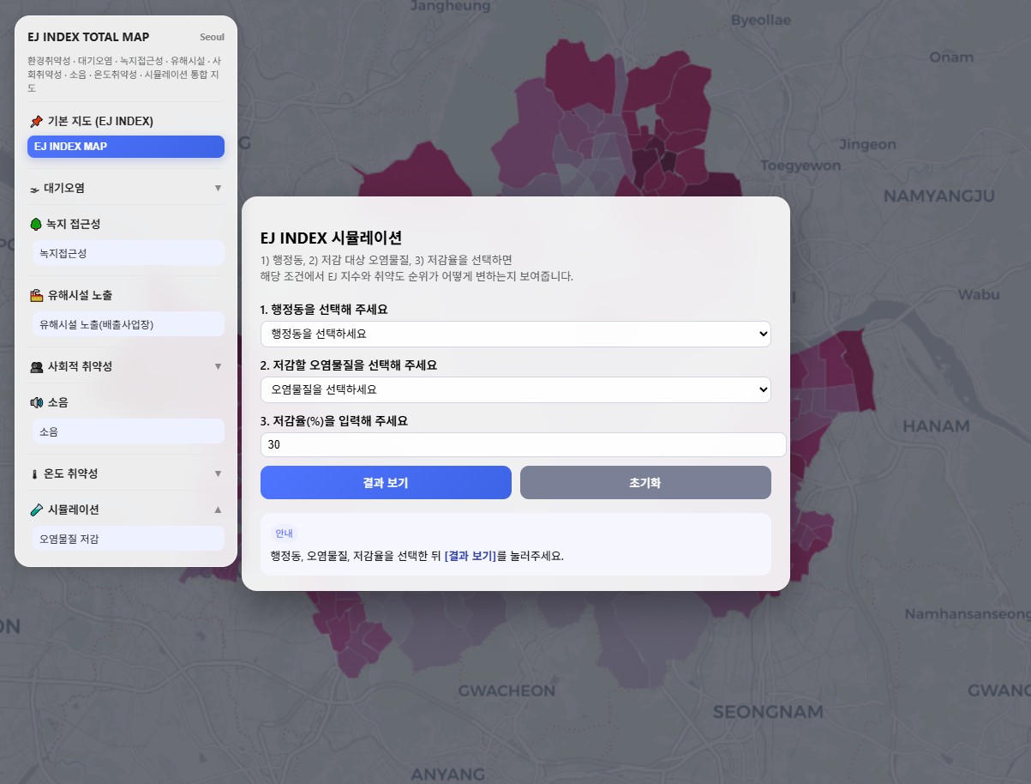1031x784 pixels.
Task: Click the tree icon beside 녹지 접근성
Action: (36, 224)
